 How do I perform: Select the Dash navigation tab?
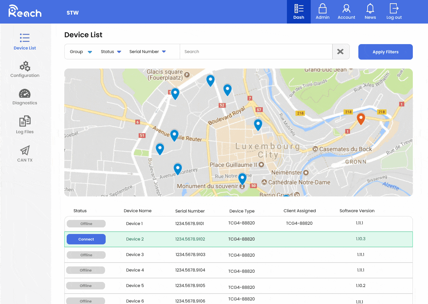(299, 9)
